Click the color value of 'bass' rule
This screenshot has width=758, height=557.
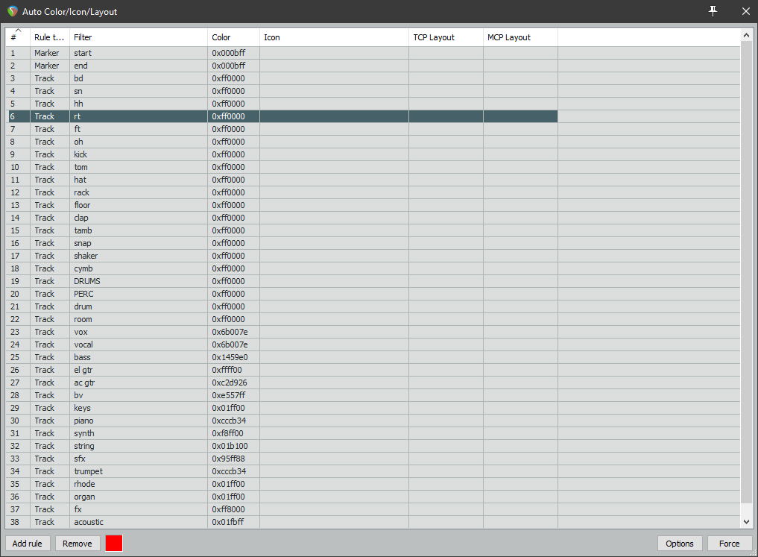tap(230, 357)
